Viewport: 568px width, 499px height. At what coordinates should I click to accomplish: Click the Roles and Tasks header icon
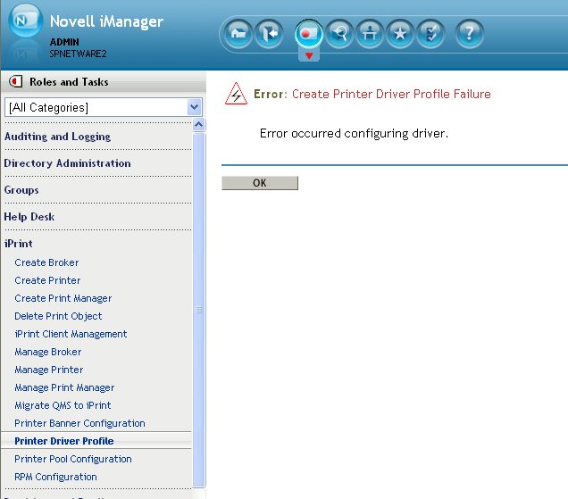(x=15, y=81)
